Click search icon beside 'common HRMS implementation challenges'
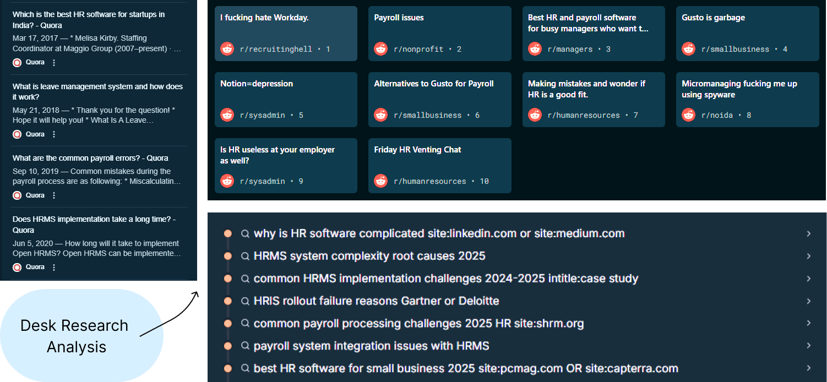This screenshot has height=382, width=827. 246,279
